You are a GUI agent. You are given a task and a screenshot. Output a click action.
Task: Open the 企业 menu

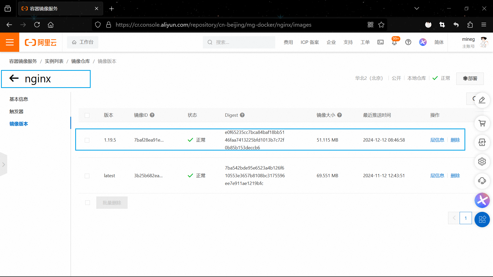tap(331, 42)
